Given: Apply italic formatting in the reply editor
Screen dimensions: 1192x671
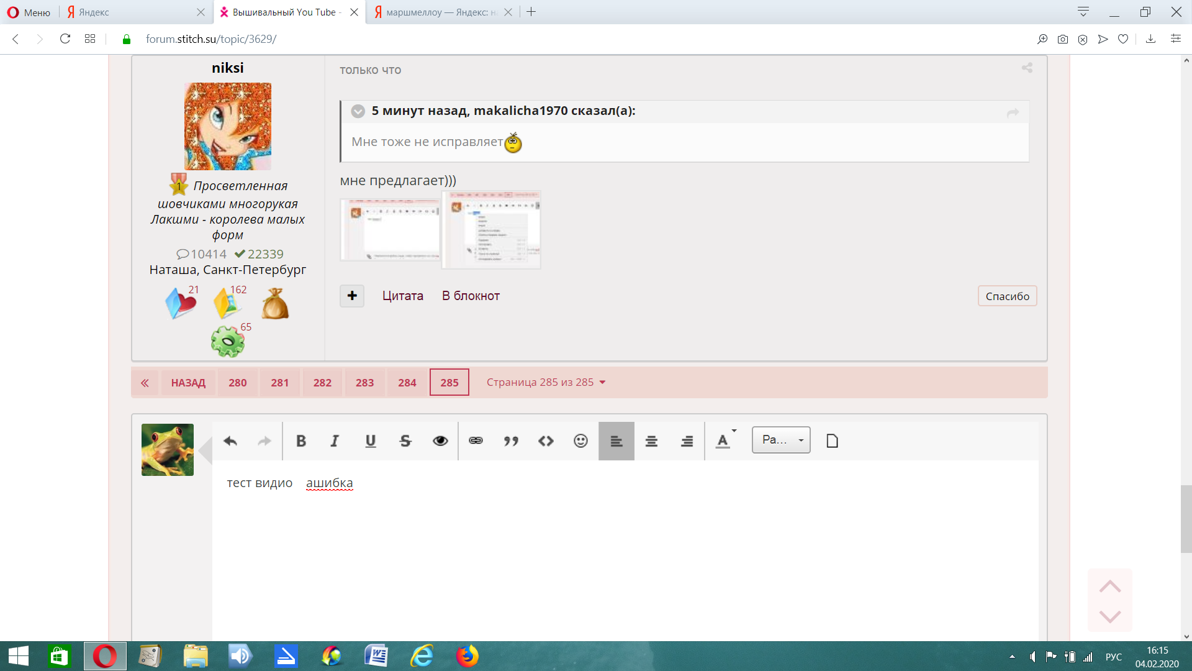Looking at the screenshot, I should (335, 441).
